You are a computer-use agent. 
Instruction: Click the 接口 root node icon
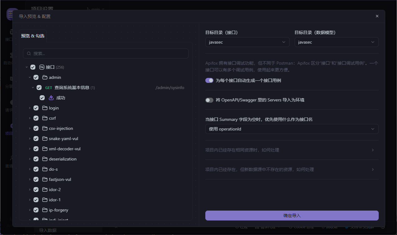click(42, 67)
